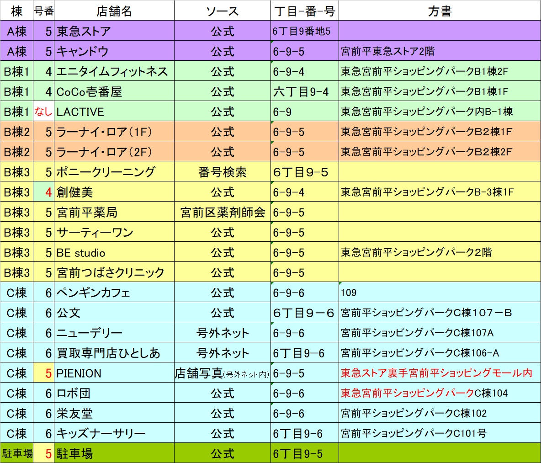This screenshot has height=463, width=541.
Task: Click the 宮前平ショッピングパークC101号 cell
Action: (440, 433)
